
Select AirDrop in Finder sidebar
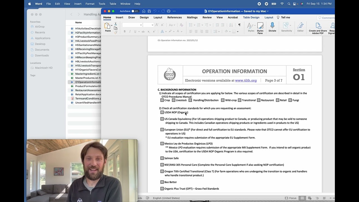click(40, 27)
